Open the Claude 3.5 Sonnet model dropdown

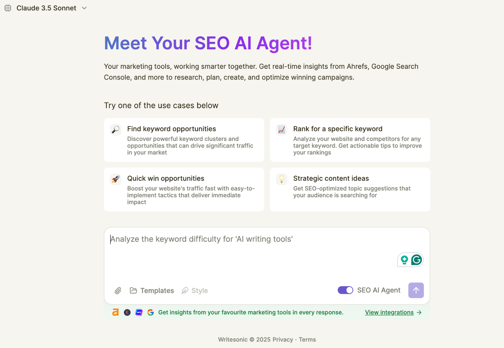(47, 8)
